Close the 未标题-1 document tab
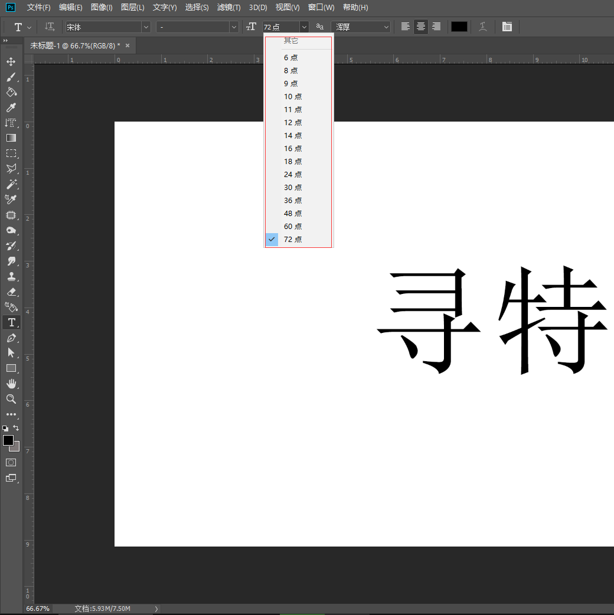Image resolution: width=614 pixels, height=615 pixels. [x=128, y=45]
